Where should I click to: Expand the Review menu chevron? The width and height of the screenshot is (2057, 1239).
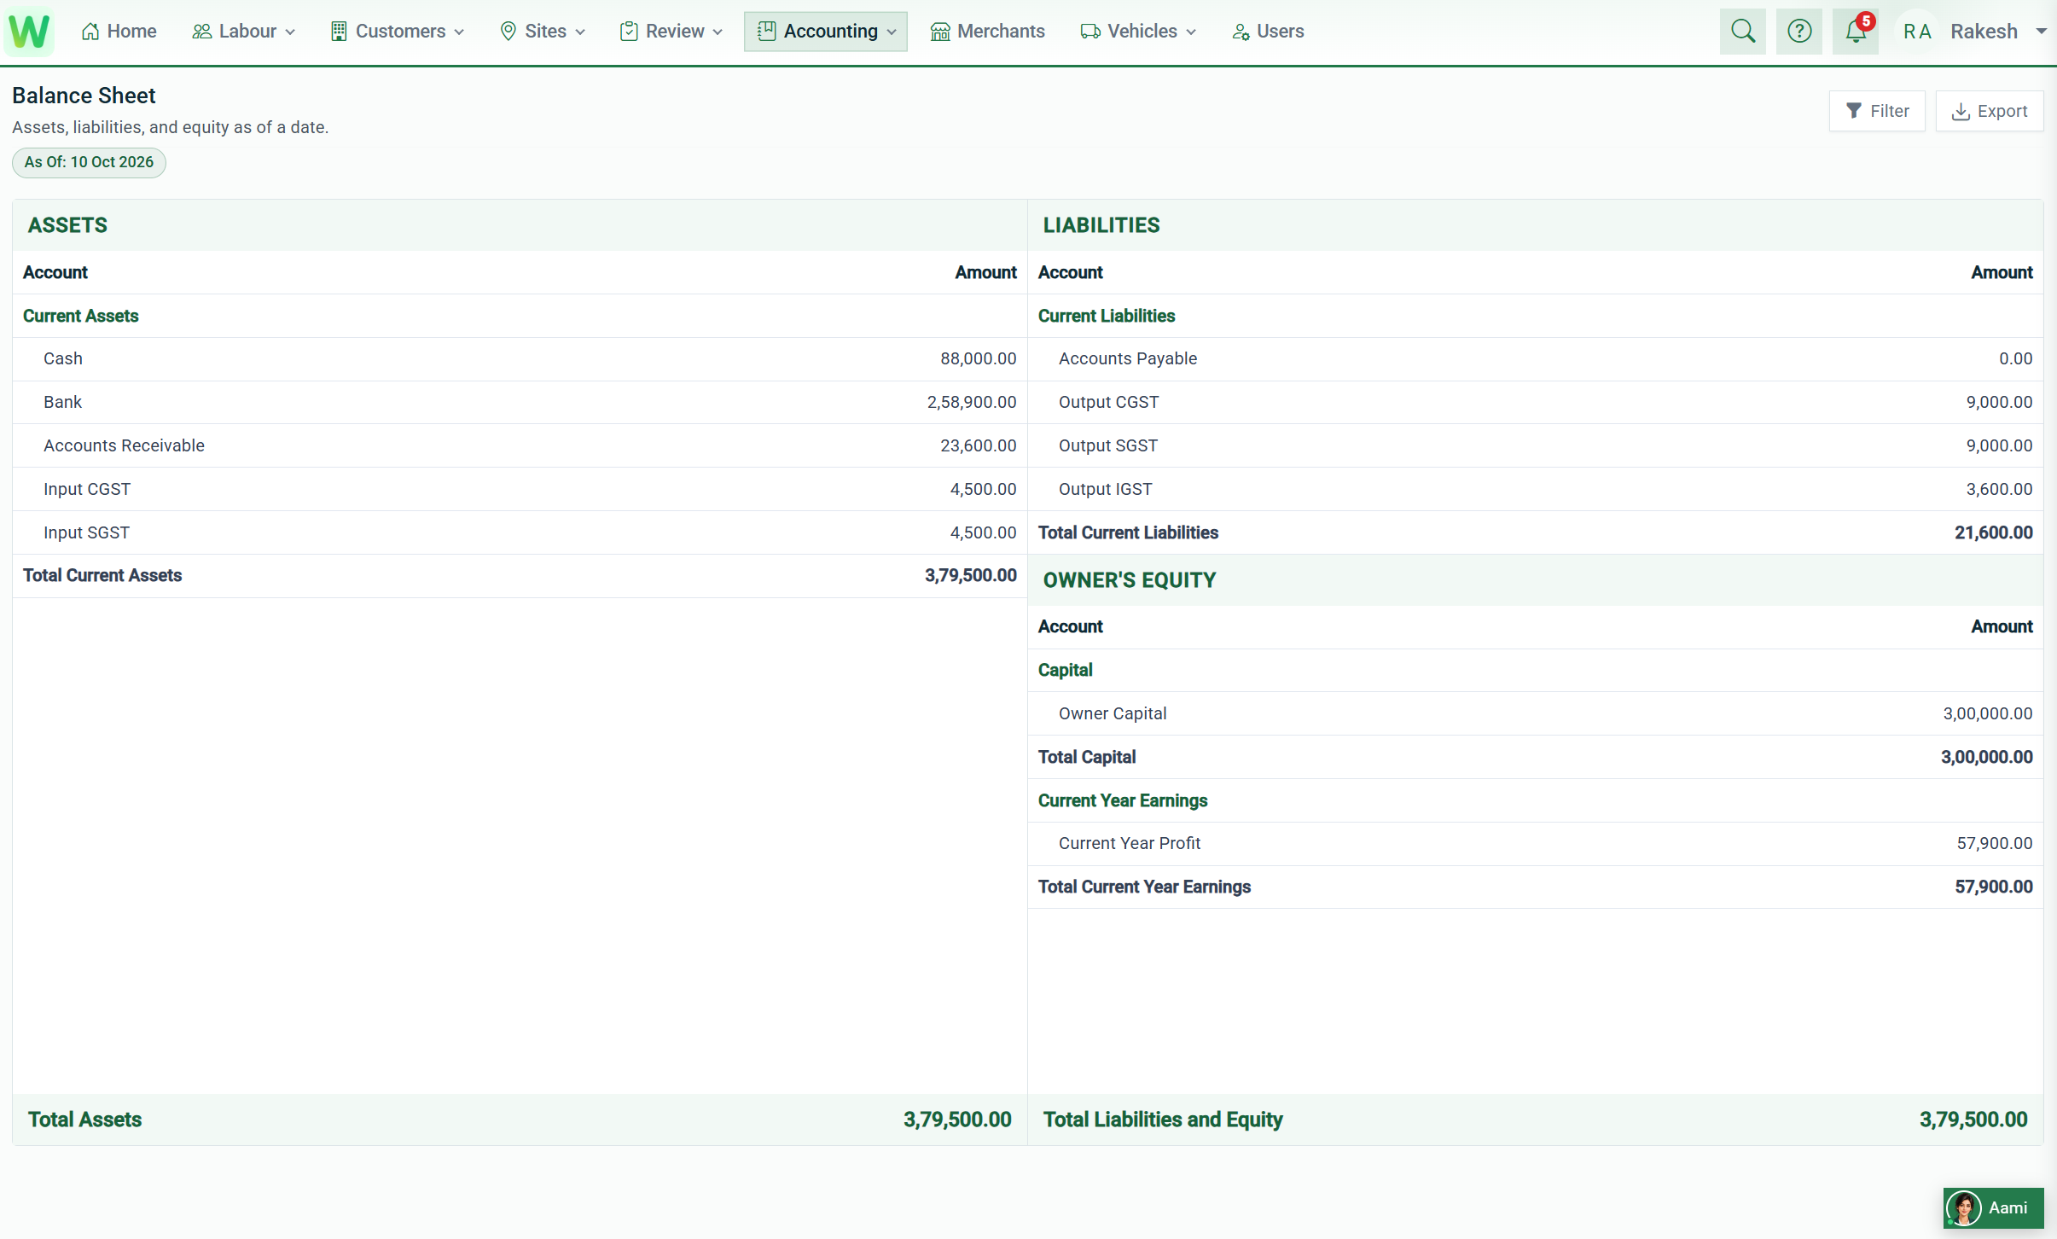click(x=718, y=32)
